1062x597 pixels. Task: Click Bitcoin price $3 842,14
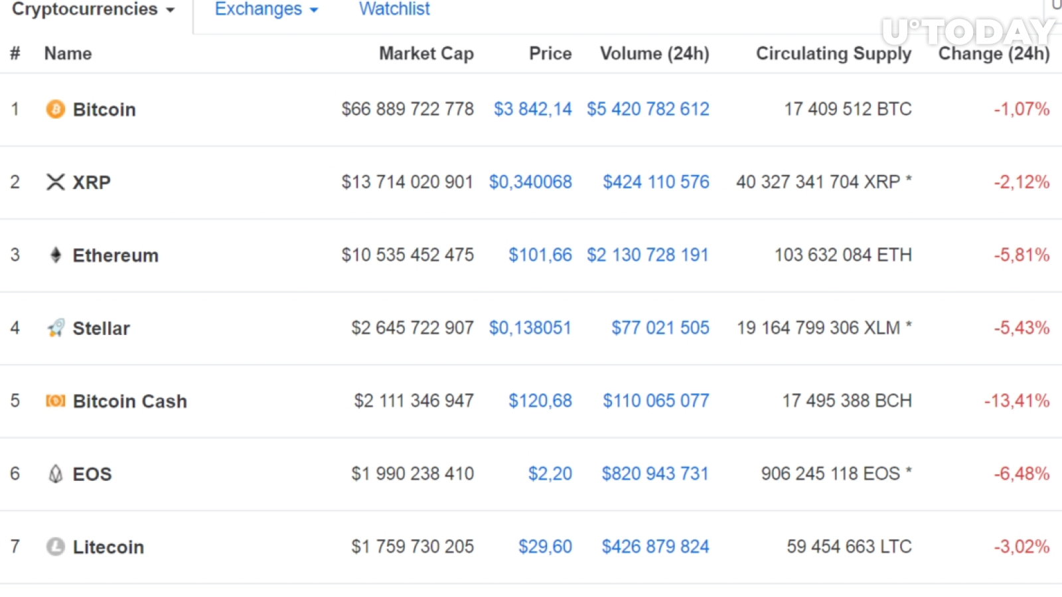point(533,109)
